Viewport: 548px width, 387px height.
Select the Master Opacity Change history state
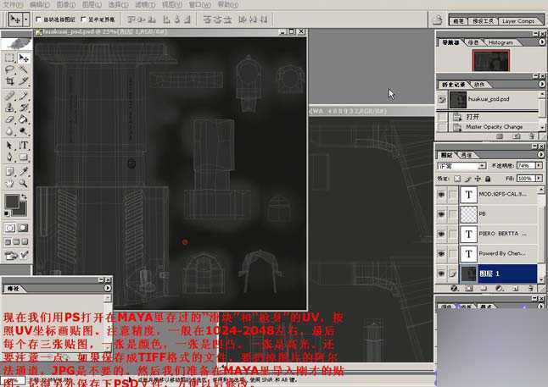(495, 127)
